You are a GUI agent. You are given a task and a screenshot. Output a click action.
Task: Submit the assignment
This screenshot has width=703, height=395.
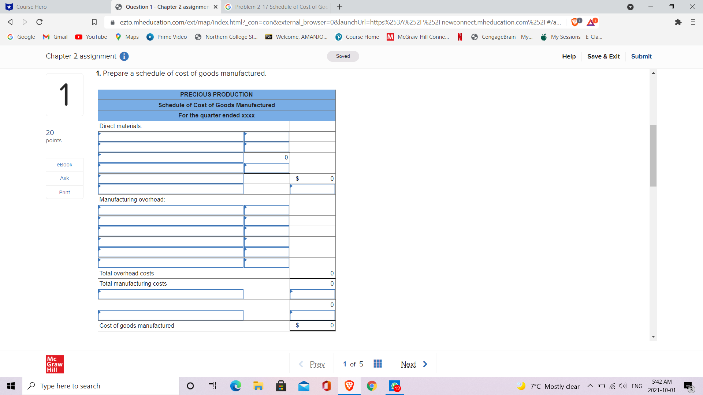[x=641, y=56]
